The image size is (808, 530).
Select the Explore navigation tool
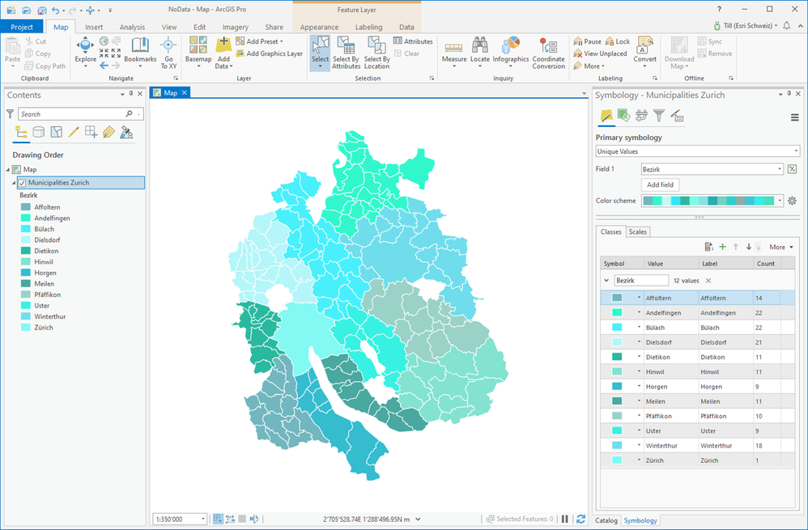85,50
